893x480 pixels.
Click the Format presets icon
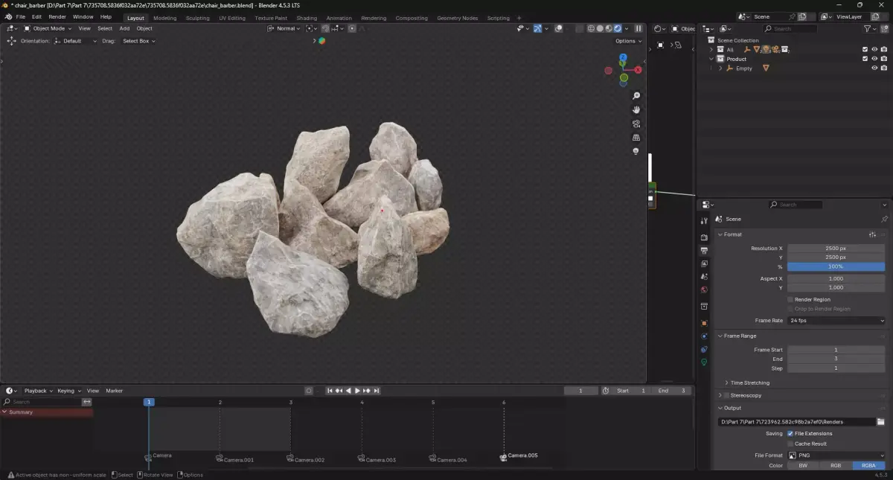tap(872, 234)
